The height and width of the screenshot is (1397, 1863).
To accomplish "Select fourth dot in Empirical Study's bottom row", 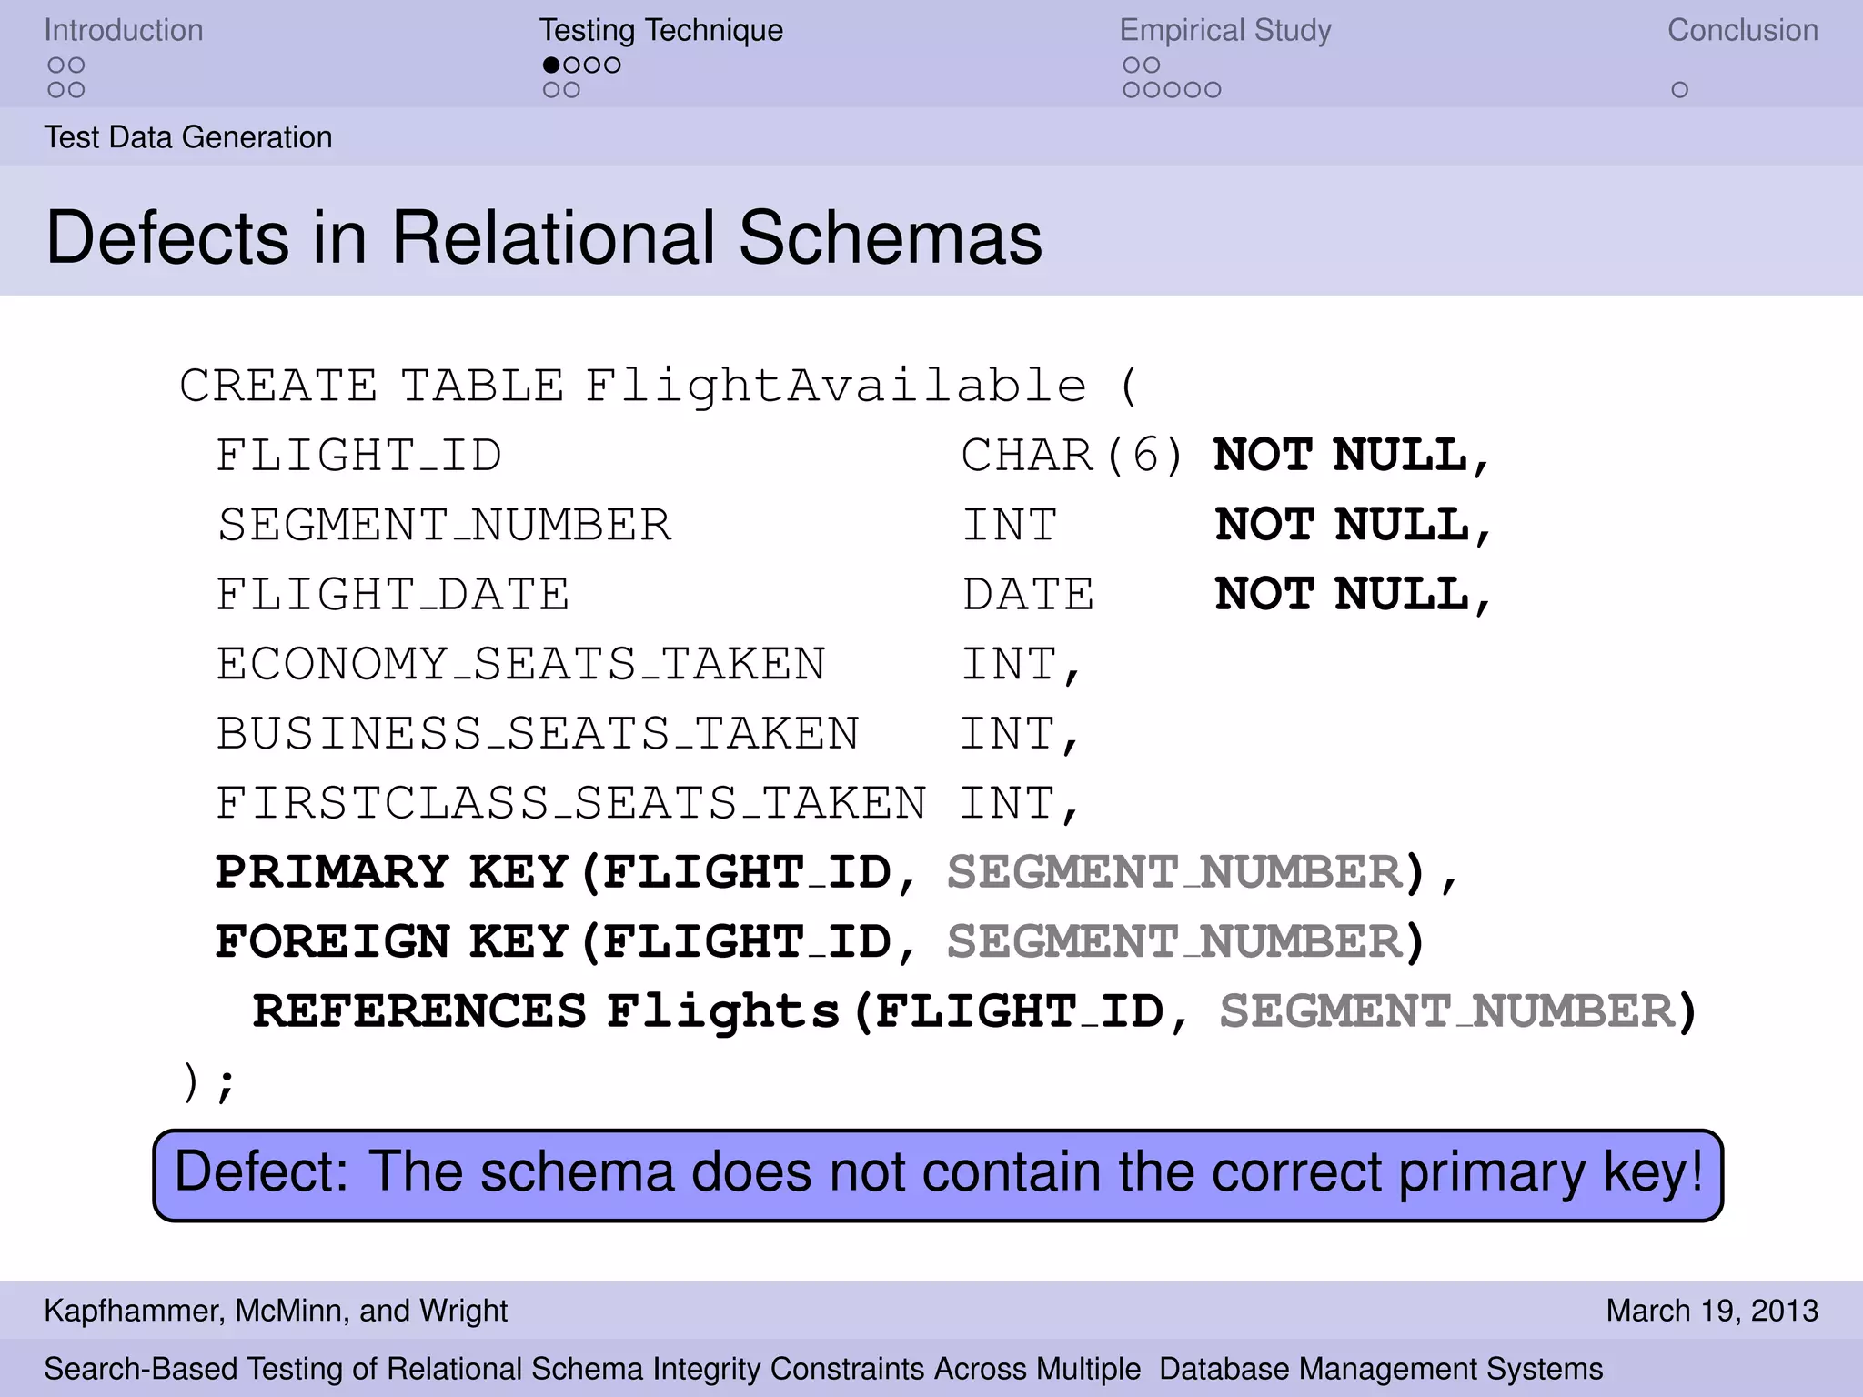I will click(1193, 90).
